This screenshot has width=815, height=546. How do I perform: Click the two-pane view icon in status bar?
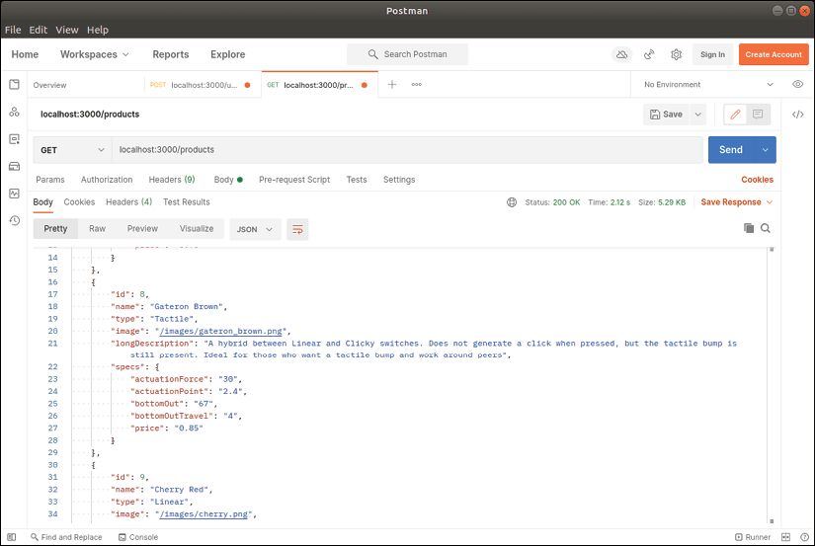pyautogui.click(x=786, y=537)
